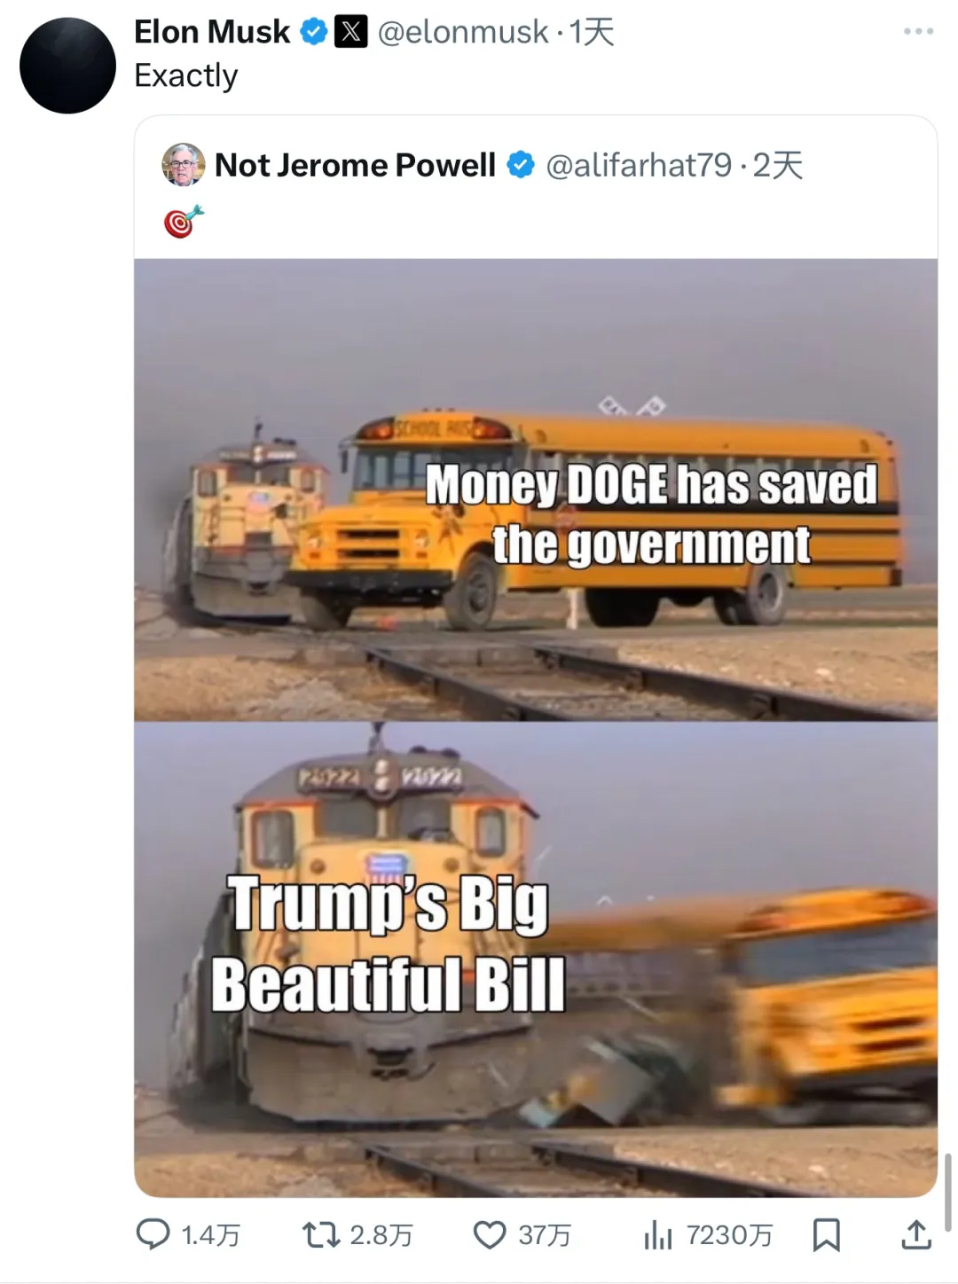Tap the share upload icon

[916, 1233]
